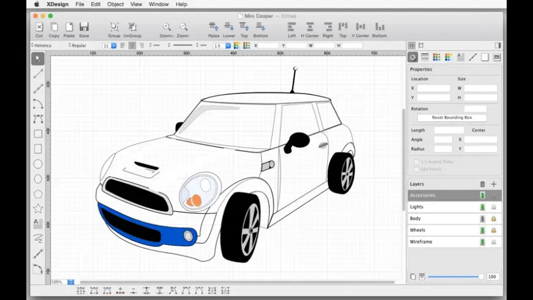This screenshot has height=300, width=533.
Task: Open the image inspector tab
Action: tap(497, 57)
